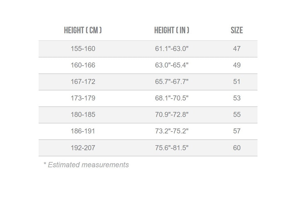Click the HEIGHT ( CM ) column header
Viewport: 302px width, 199px height.
[83, 30]
